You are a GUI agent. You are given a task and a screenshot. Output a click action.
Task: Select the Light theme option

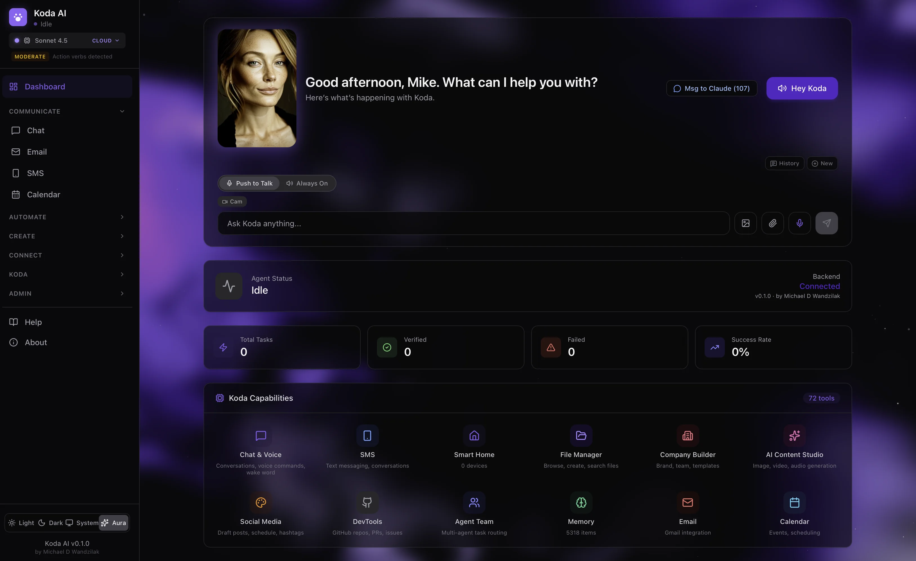(x=21, y=523)
